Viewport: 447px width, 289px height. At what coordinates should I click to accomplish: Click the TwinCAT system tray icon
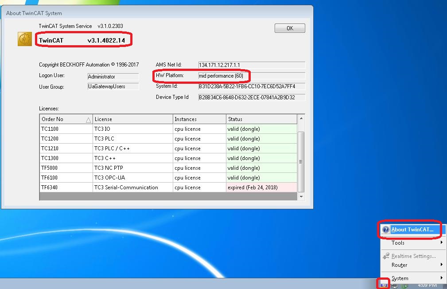(x=384, y=285)
